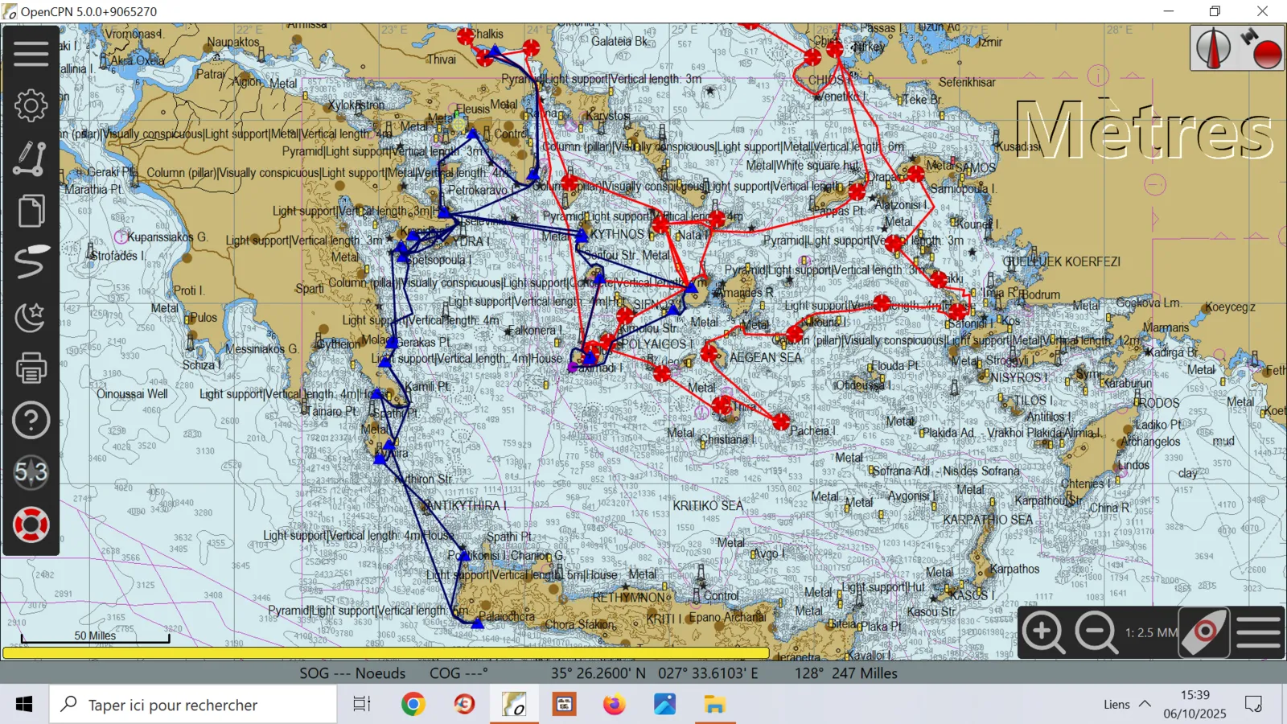This screenshot has height=724, width=1287.
Task: Drop a Man Overboard lifebuoy mark
Action: tap(31, 525)
